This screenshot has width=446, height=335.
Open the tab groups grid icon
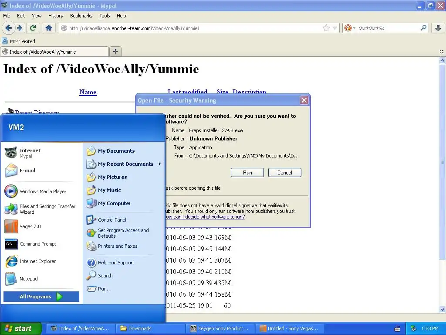point(442,51)
